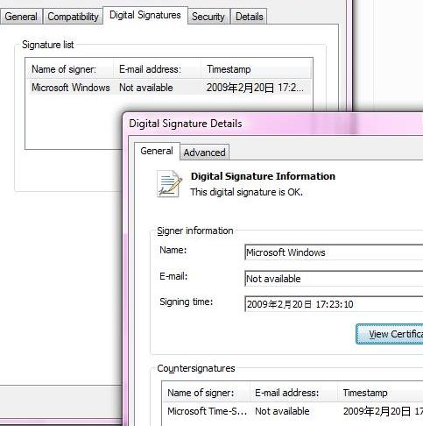Click the Countersignatures Timestamp column header
423x426 pixels.
(380, 393)
